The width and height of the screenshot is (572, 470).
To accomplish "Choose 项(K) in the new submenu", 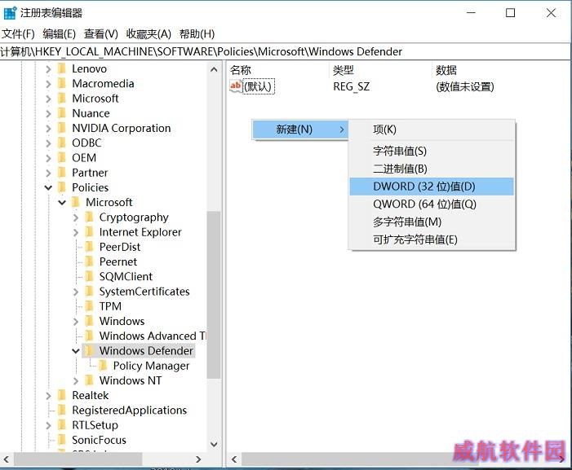I will (432, 130).
